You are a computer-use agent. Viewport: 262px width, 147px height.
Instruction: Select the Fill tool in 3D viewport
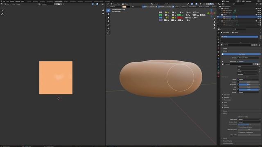pyautogui.click(x=108, y=25)
